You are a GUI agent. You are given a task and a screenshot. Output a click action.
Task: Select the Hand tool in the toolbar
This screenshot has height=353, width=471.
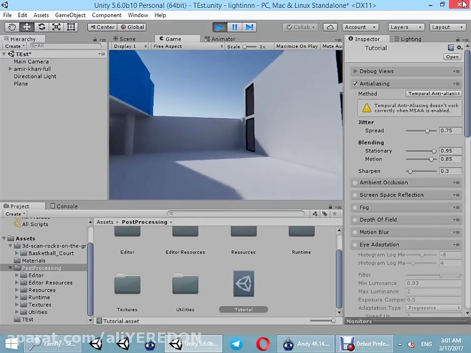12,27
